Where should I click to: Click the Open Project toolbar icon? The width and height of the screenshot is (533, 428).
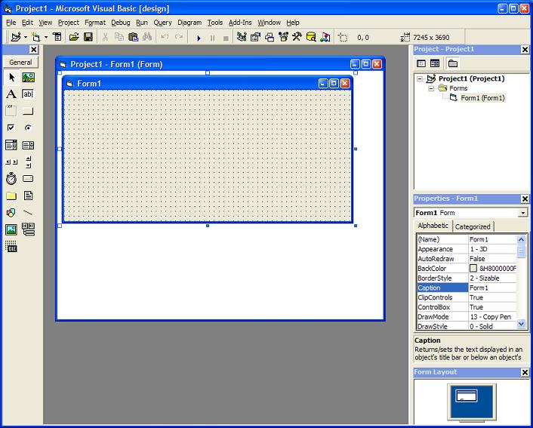(x=74, y=37)
